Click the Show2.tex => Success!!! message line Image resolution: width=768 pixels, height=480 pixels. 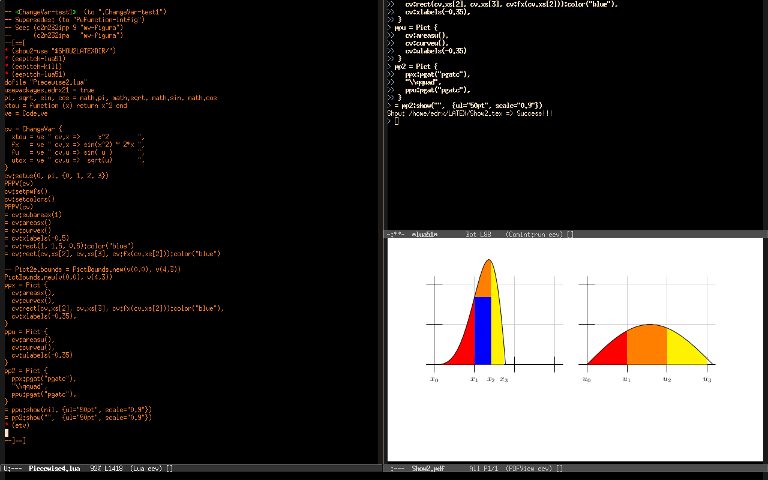click(x=470, y=113)
